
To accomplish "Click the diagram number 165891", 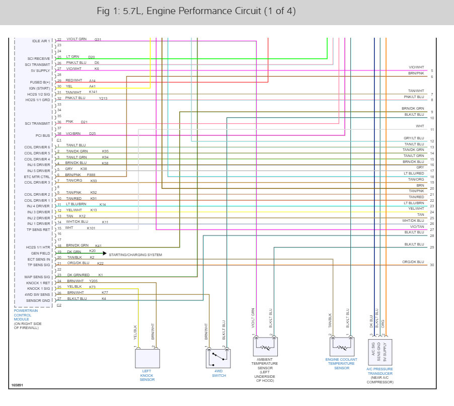I will (17, 385).
